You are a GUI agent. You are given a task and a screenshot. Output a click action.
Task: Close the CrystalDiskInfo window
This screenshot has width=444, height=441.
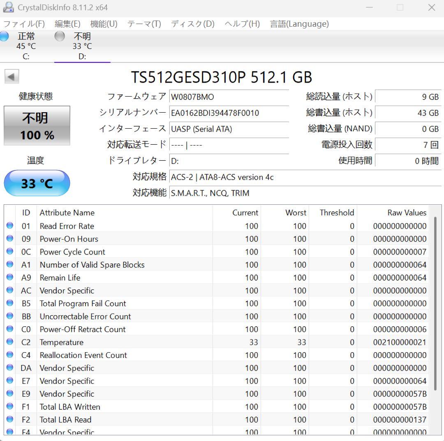click(432, 7)
